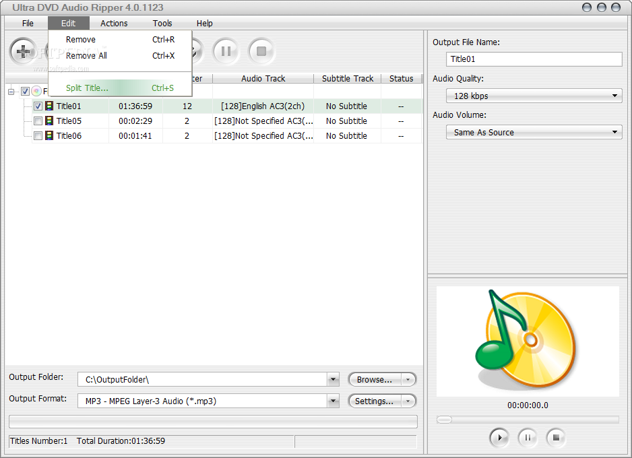The height and width of the screenshot is (458, 632).
Task: Choose Remove All from Edit menu
Action: click(x=120, y=56)
